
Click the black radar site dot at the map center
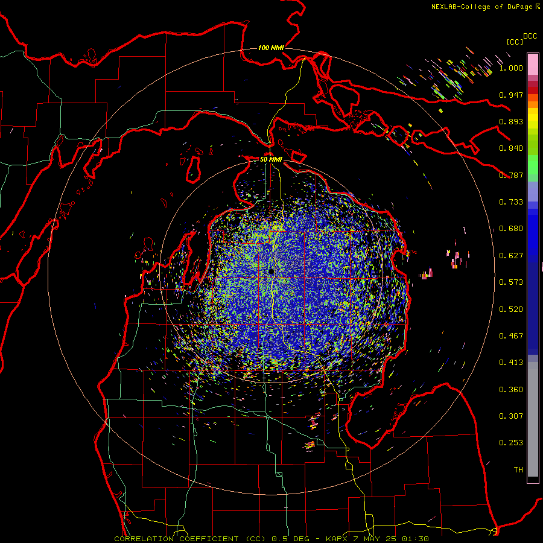click(271, 272)
